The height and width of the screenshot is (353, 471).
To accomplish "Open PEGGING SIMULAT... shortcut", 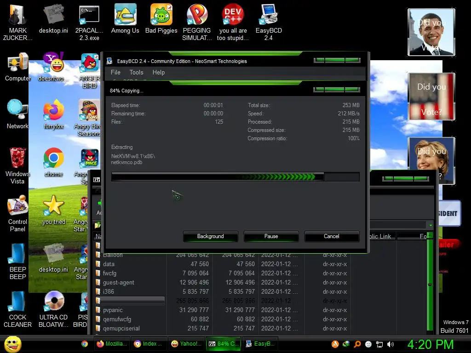I will tap(197, 22).
